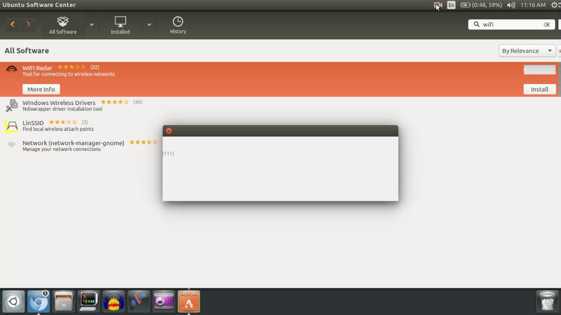
Task: Click More Info for WiFi Radar
Action: (41, 89)
